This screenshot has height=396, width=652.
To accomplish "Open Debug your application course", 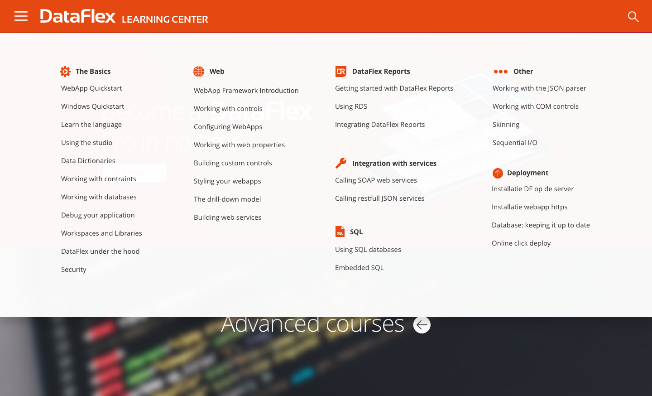I will point(98,215).
